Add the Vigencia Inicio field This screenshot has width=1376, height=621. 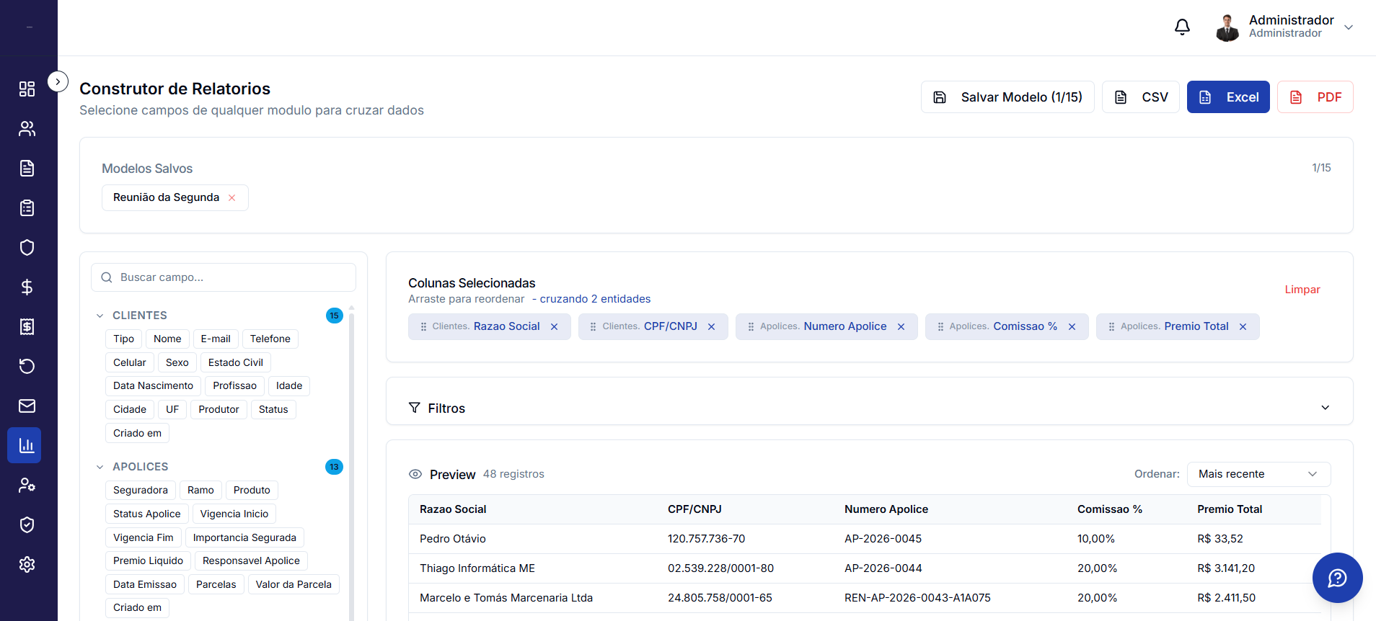pos(234,514)
